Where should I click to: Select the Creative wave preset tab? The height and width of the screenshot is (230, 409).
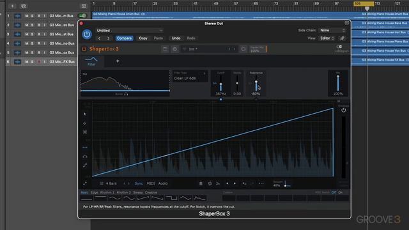point(151,192)
